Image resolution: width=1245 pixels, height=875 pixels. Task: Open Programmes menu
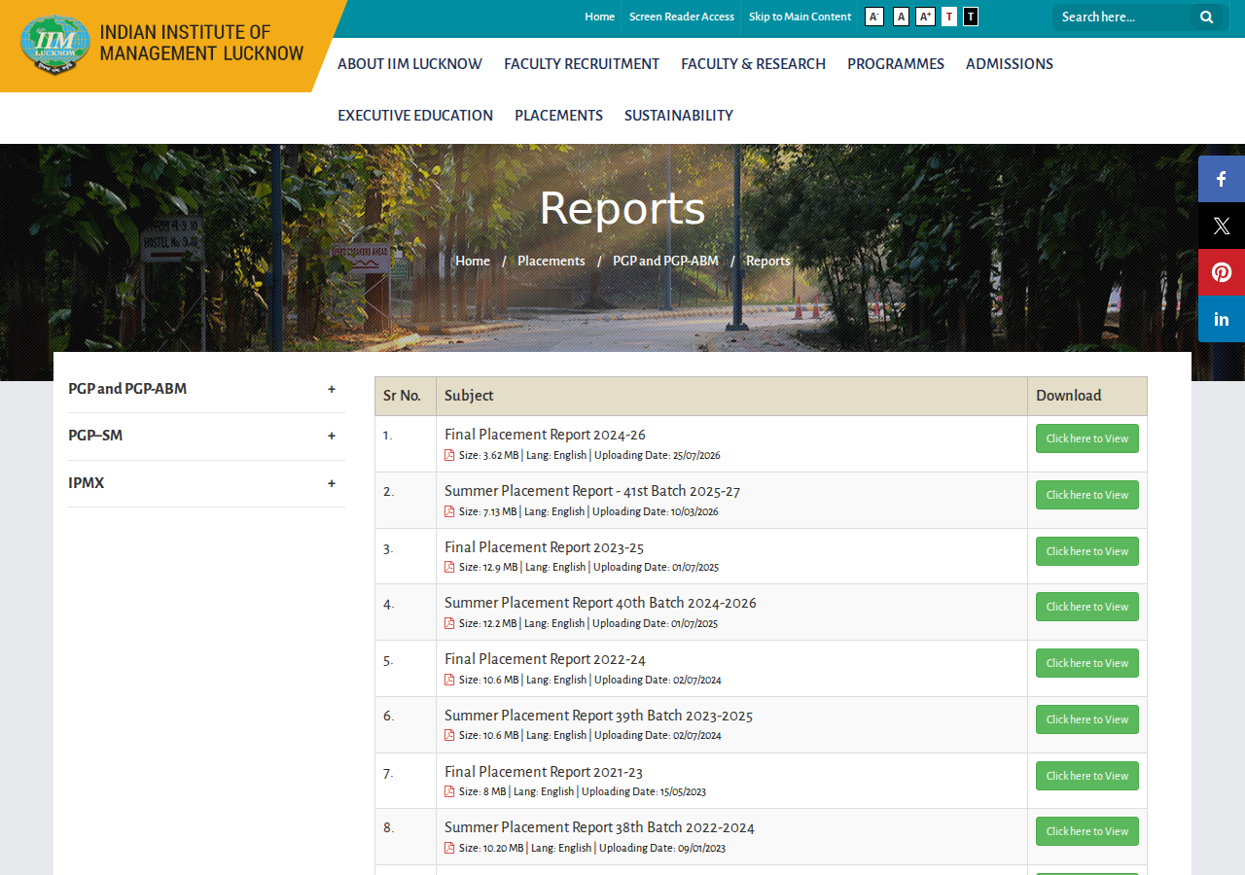pos(896,64)
